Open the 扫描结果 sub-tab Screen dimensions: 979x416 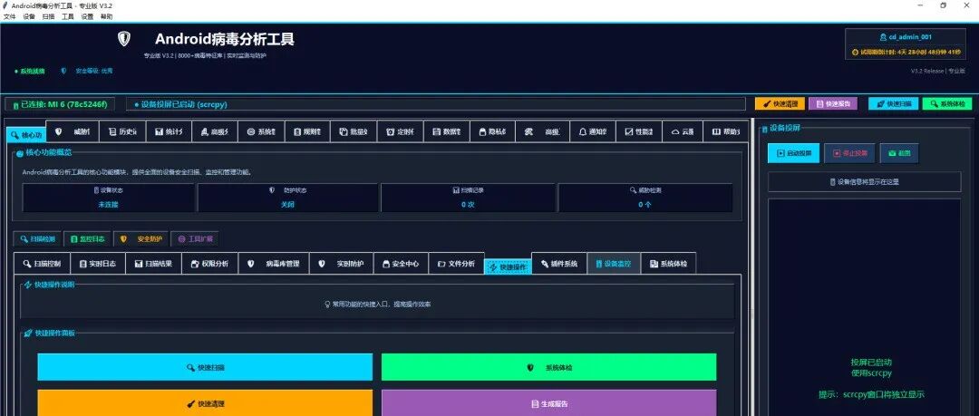[153, 264]
